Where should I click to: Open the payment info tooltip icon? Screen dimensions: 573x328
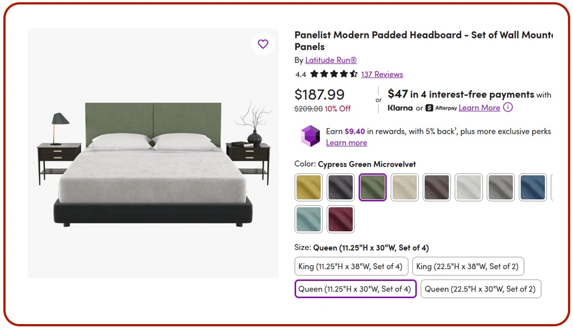508,107
